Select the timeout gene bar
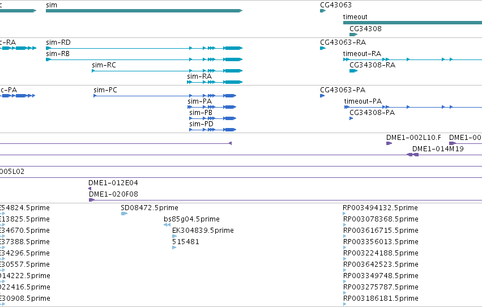Screen dimensions: 482x307 (x=412, y=23)
